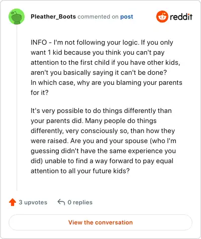The width and height of the screenshot is (201, 239).
Task: Click the paragraph starting 'It's very possible'
Action: pyautogui.click(x=104, y=141)
